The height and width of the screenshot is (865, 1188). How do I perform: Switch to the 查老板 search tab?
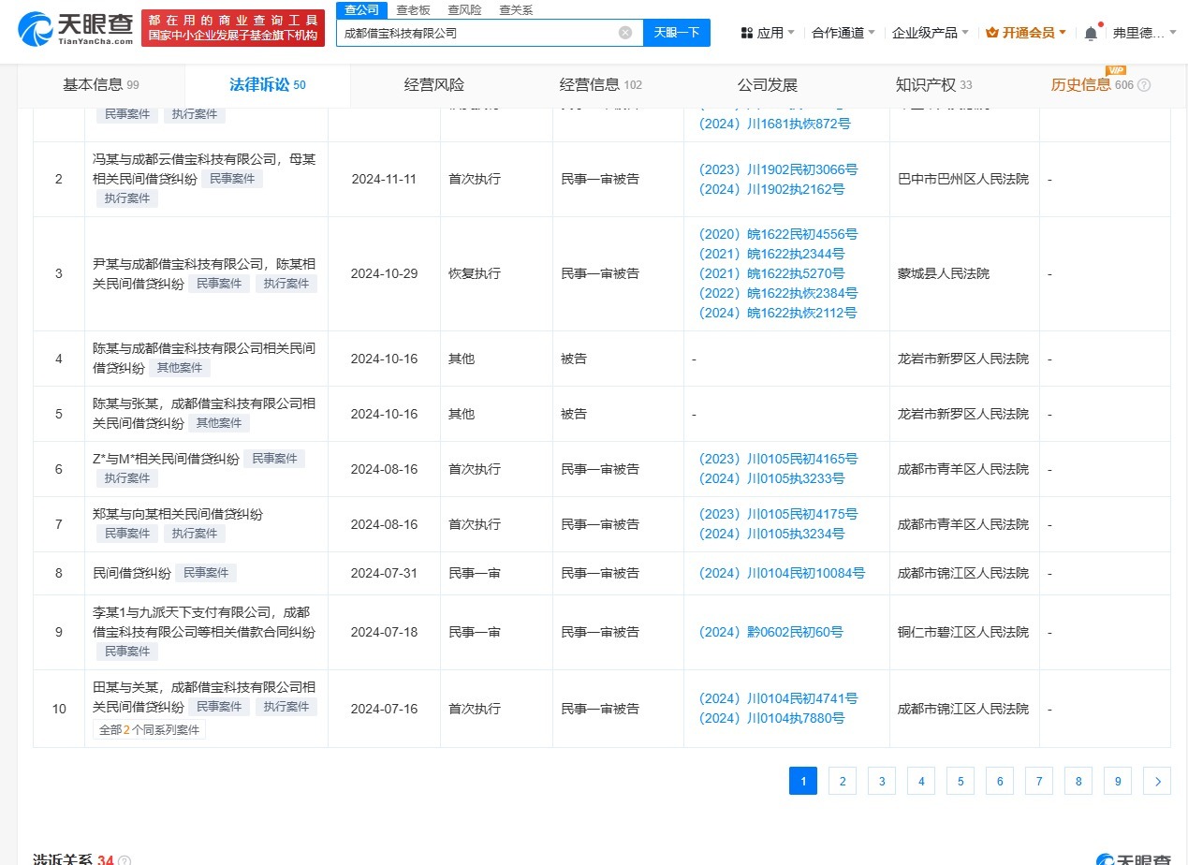[414, 10]
